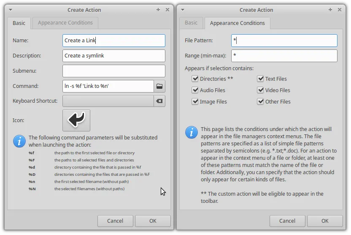The image size is (351, 235).
Task: Focus the empty Submenu text field
Action: click(113, 71)
